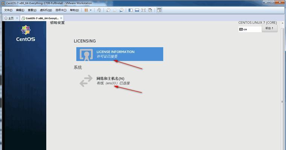Click the CentOS logo in sidebar
This screenshot has height=150, width=286.
coord(26,33)
